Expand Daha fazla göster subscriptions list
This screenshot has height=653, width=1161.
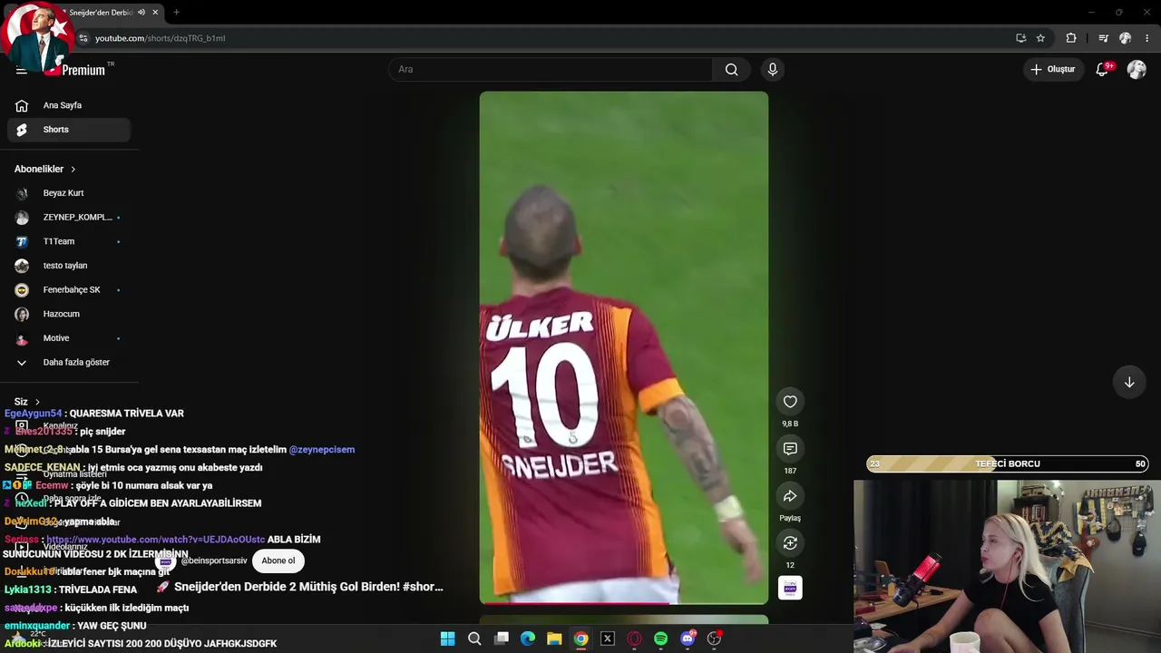(x=69, y=363)
